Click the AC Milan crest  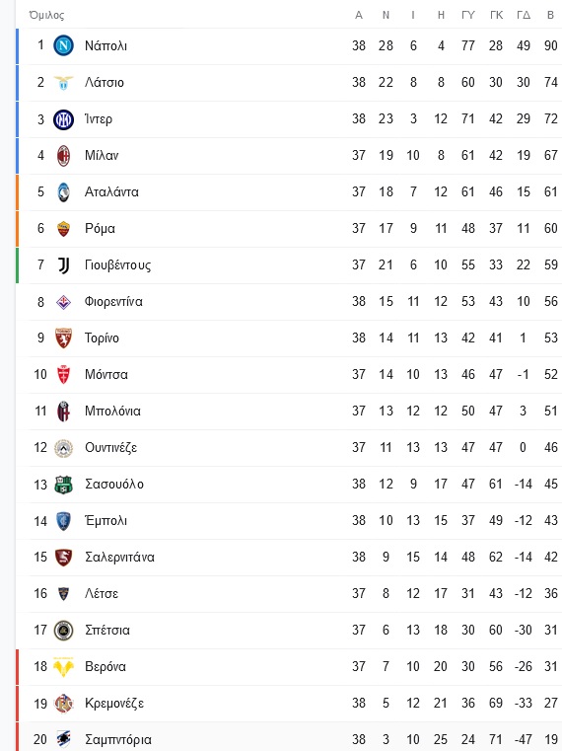(63, 156)
